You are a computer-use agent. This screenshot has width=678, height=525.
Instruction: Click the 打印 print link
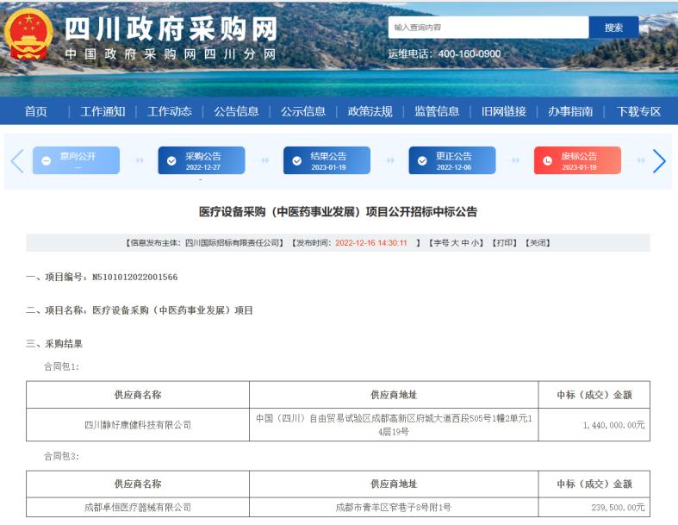pos(504,243)
